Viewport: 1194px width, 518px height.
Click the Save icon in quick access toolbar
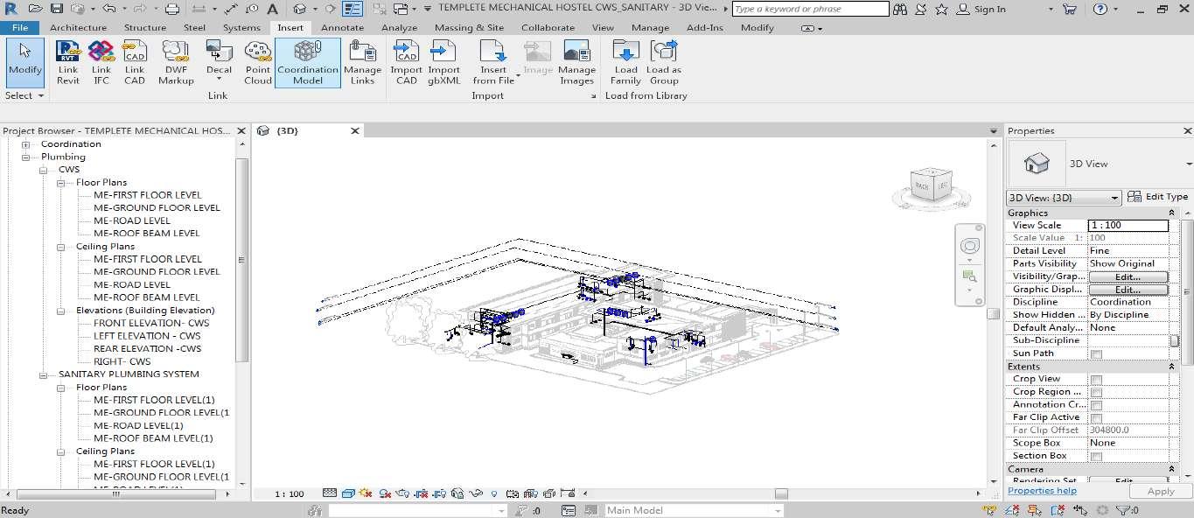click(x=57, y=9)
